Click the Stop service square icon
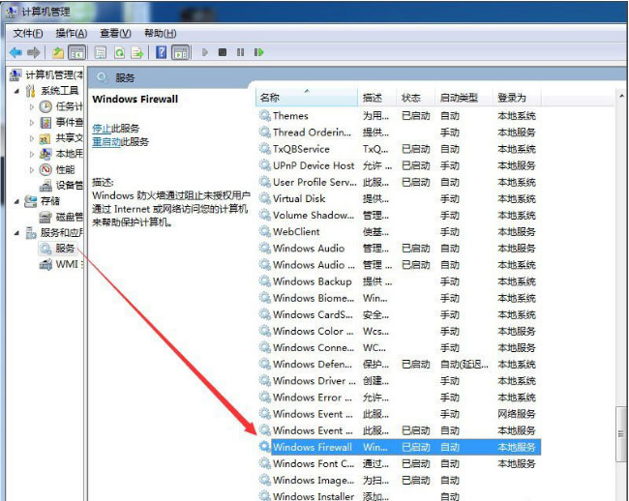The image size is (629, 501). 223,52
